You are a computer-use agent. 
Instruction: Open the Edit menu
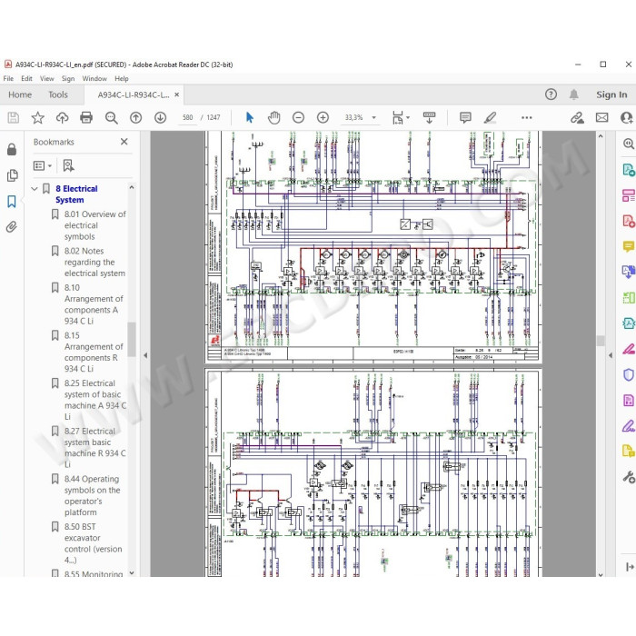point(26,79)
